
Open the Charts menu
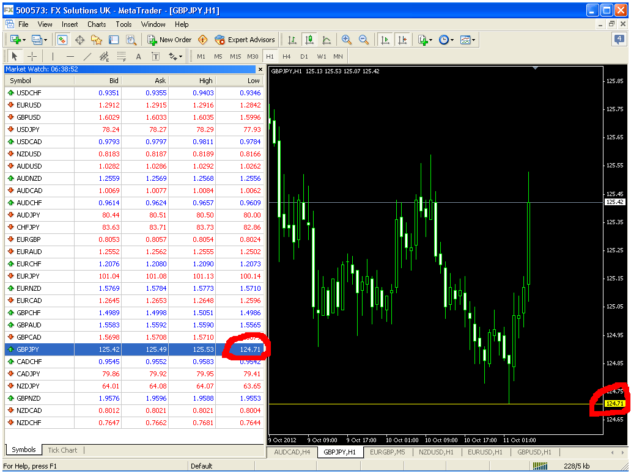point(97,24)
